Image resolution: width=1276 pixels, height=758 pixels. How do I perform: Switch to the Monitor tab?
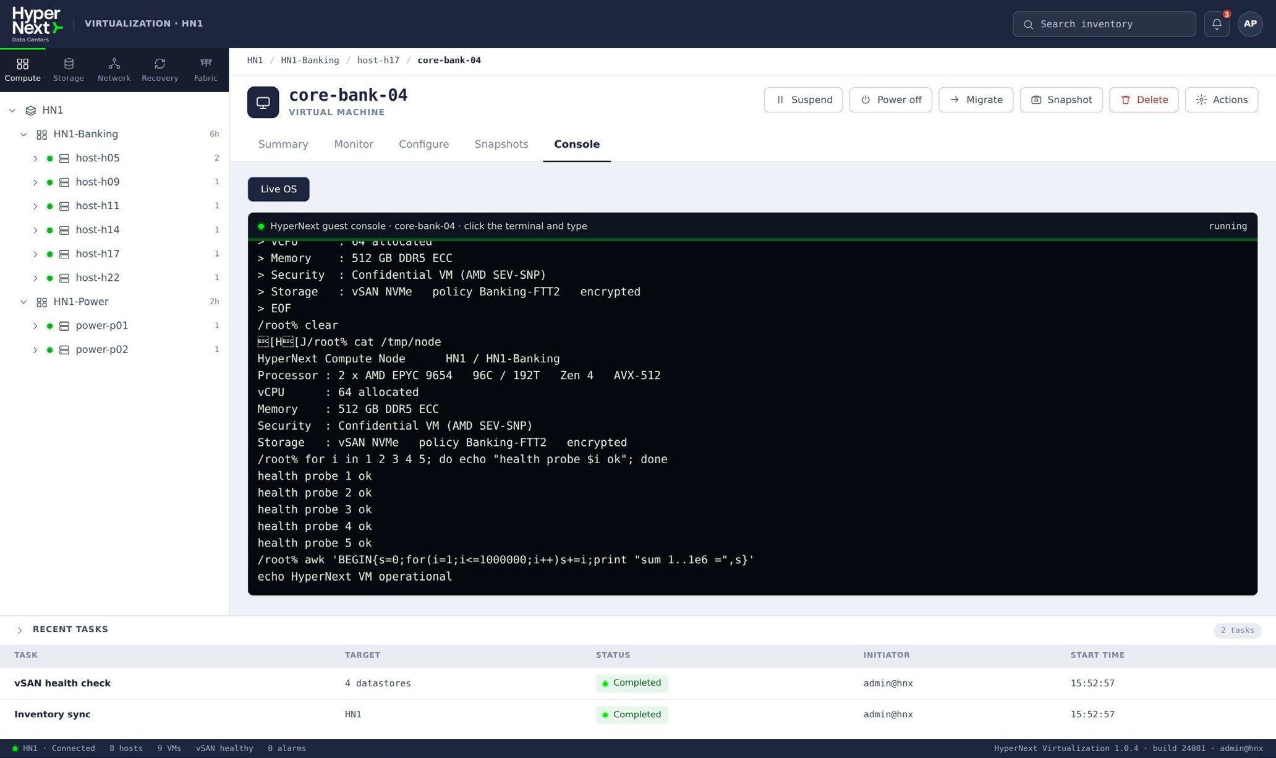[354, 144]
